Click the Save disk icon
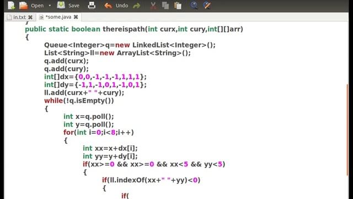Image resolution: width=353 pixels, height=199 pixels. [x=61, y=5]
